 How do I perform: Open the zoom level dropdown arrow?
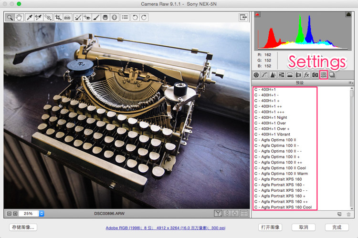click(42, 214)
